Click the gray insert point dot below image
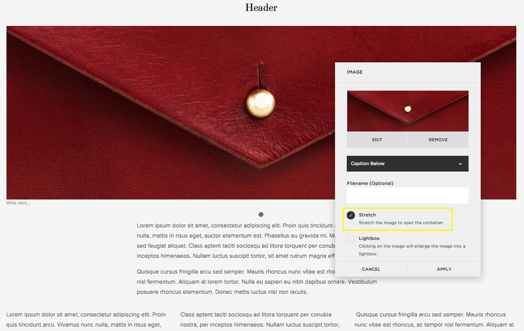Screen dimensions: 524x331 [x=261, y=214]
